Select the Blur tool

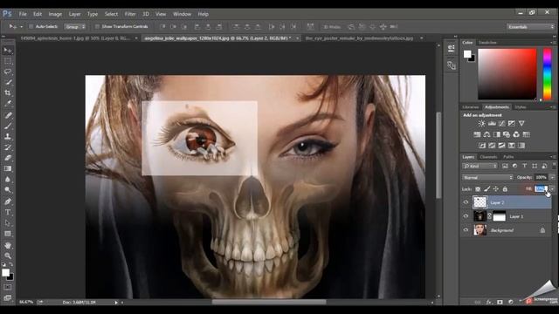click(x=8, y=180)
